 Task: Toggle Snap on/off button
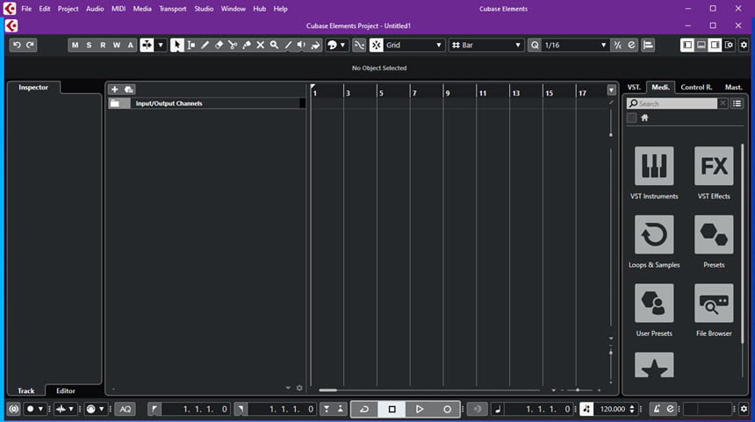pos(376,46)
